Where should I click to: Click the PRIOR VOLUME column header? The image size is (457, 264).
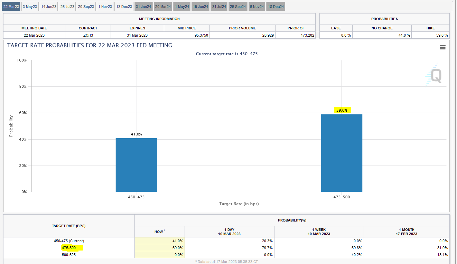tap(243, 28)
